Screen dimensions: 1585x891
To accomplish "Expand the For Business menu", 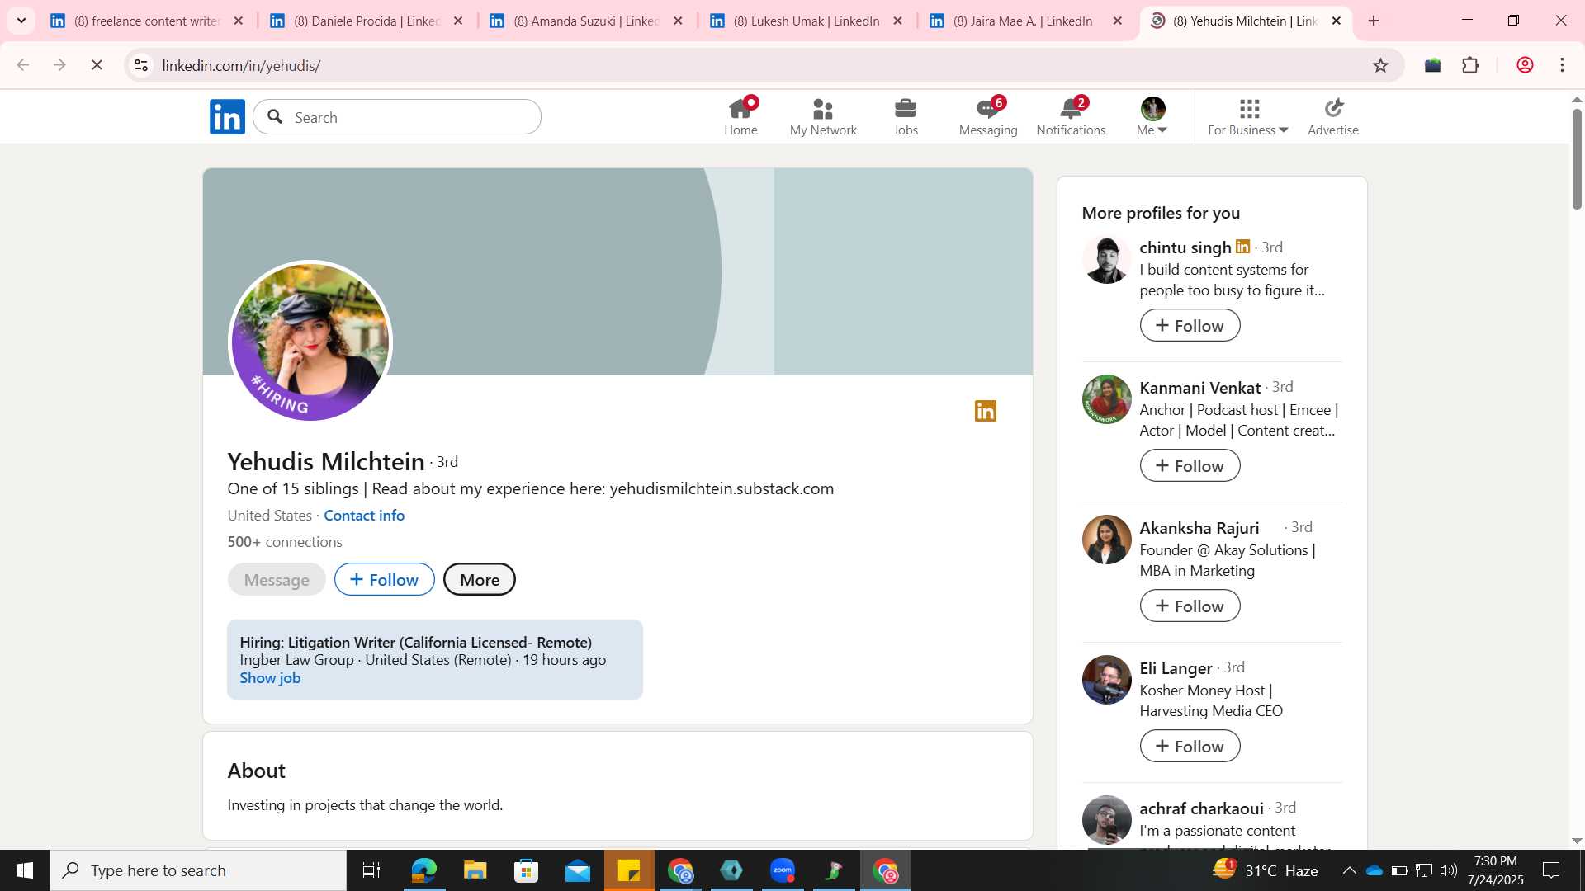I will coord(1247,117).
